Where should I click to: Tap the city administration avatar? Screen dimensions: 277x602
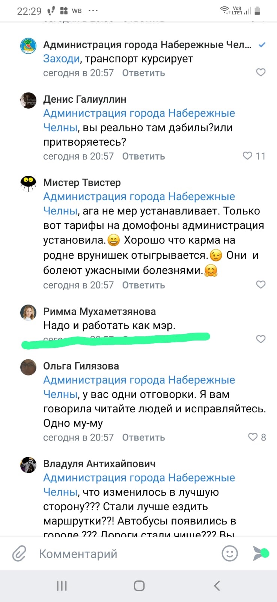click(x=28, y=46)
